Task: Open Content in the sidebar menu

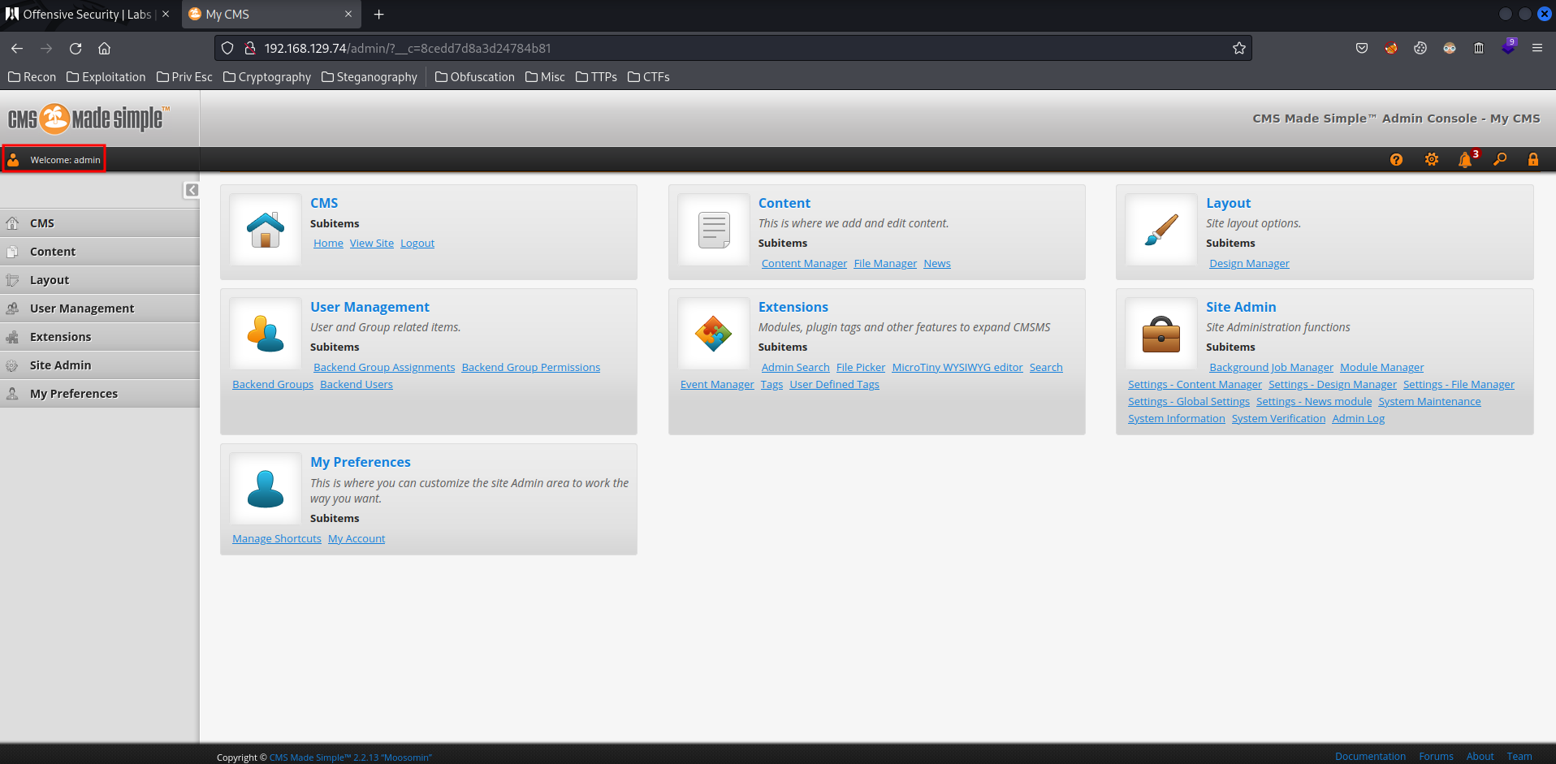Action: pos(99,252)
